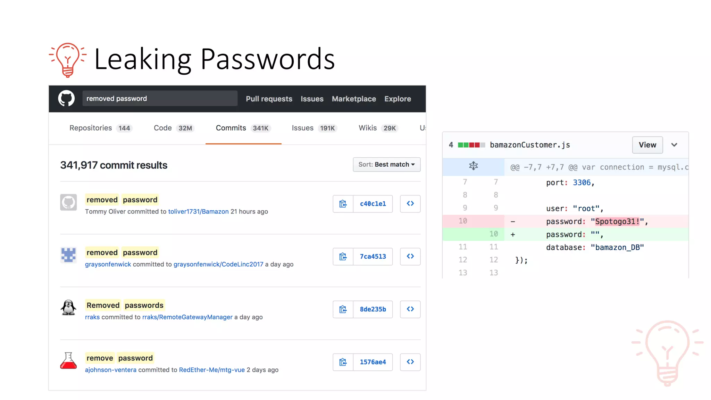Open the graysonfenwick author profile link
This screenshot has height=400, width=711.
click(x=108, y=265)
